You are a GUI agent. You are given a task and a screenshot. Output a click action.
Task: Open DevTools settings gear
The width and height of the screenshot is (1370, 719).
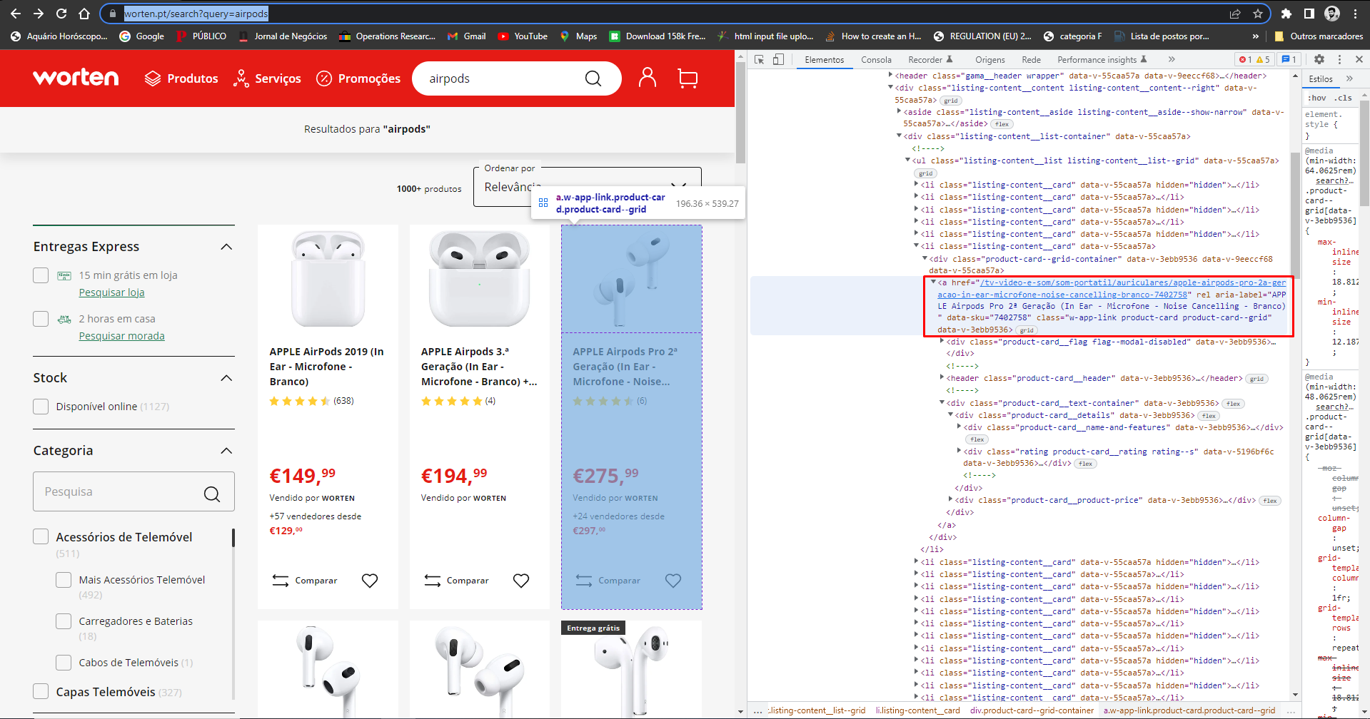click(1319, 60)
